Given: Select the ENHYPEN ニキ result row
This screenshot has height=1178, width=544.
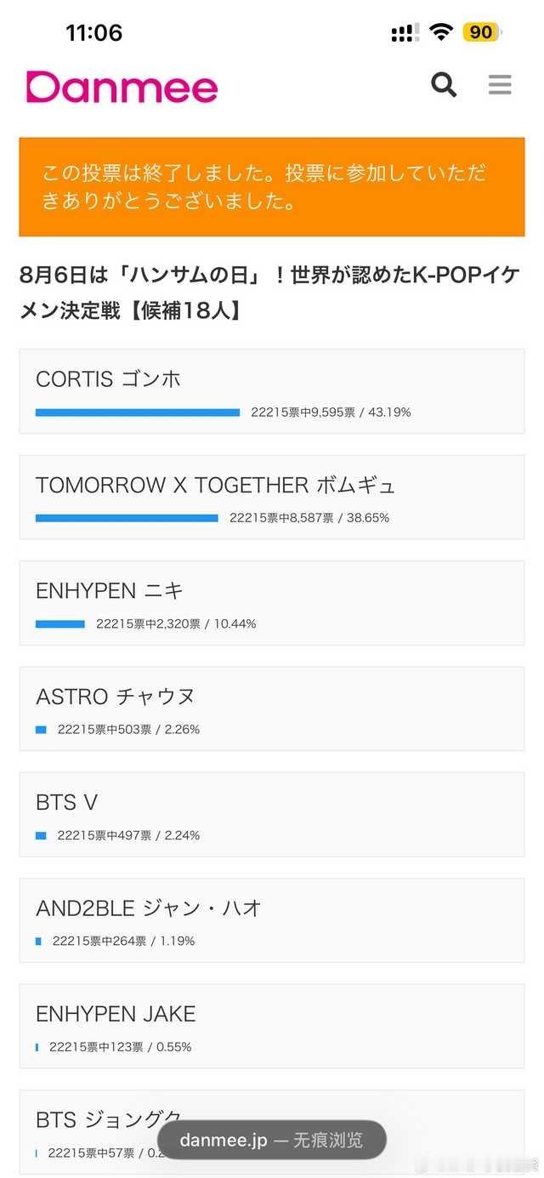Looking at the screenshot, I should pyautogui.click(x=272, y=603).
